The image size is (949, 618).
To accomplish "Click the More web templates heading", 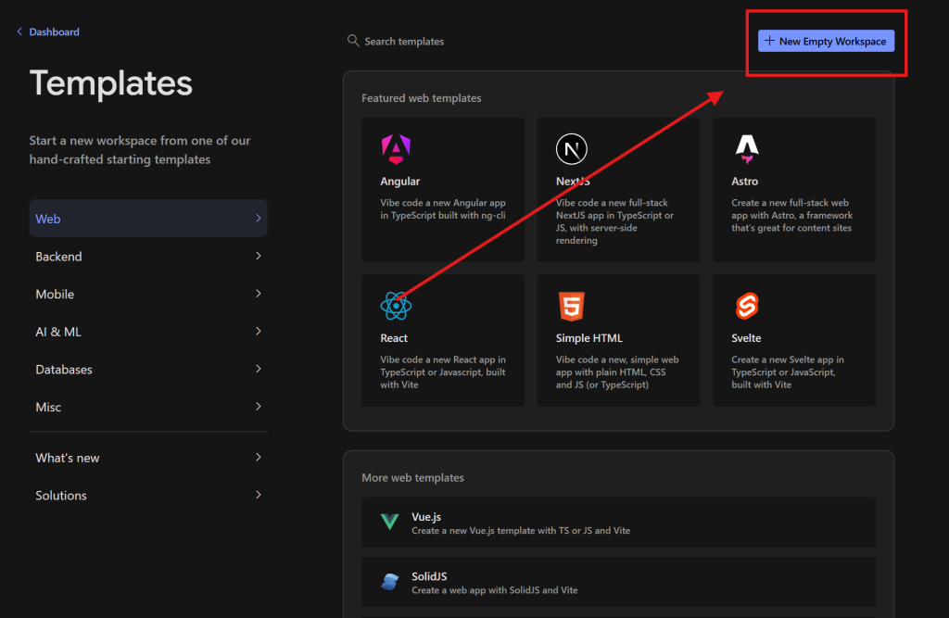I will [x=412, y=477].
